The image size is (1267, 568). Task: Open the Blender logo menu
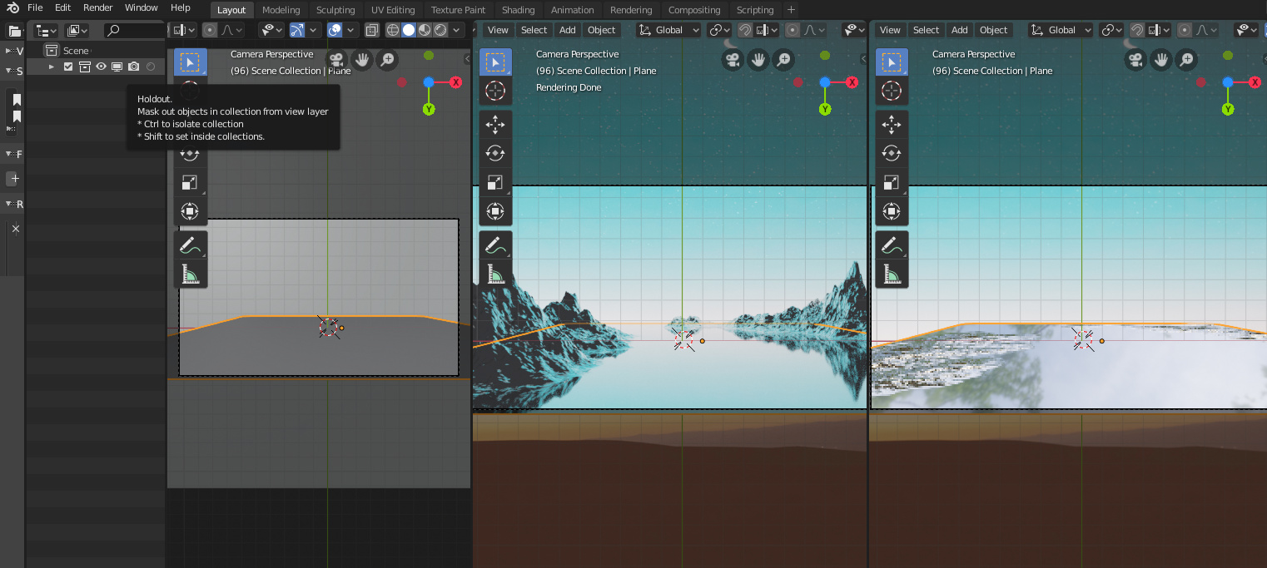click(x=12, y=7)
